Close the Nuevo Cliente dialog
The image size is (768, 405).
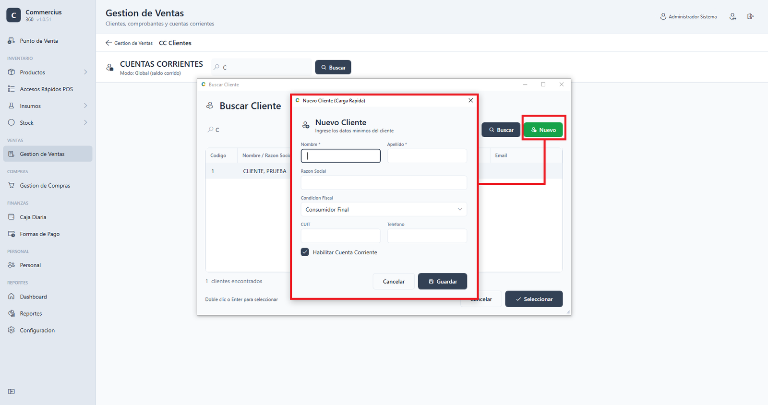(x=470, y=100)
